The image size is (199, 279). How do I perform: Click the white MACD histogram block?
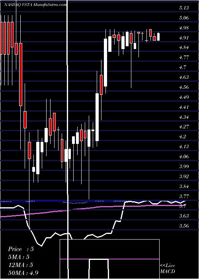(99, 269)
